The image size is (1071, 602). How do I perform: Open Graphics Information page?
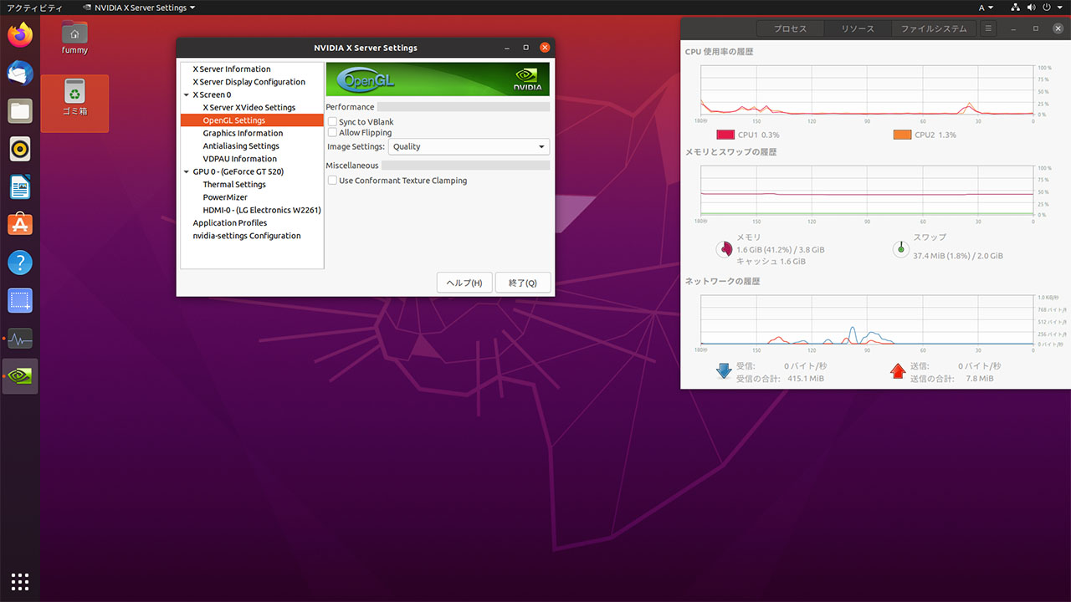243,134
